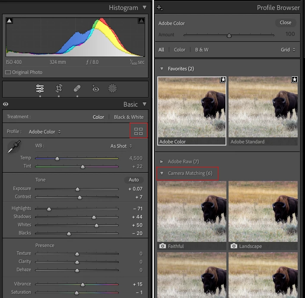The height and width of the screenshot is (298, 305).
Task: Open the Profile Browser grid icon
Action: (x=139, y=131)
